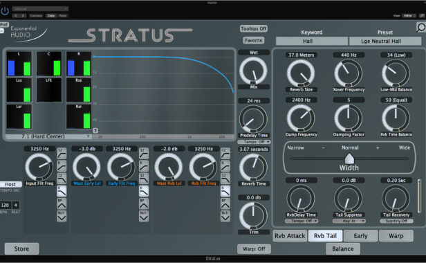Toggle the Tooltips Off button
This screenshot has width=426, height=263.
(x=254, y=28)
